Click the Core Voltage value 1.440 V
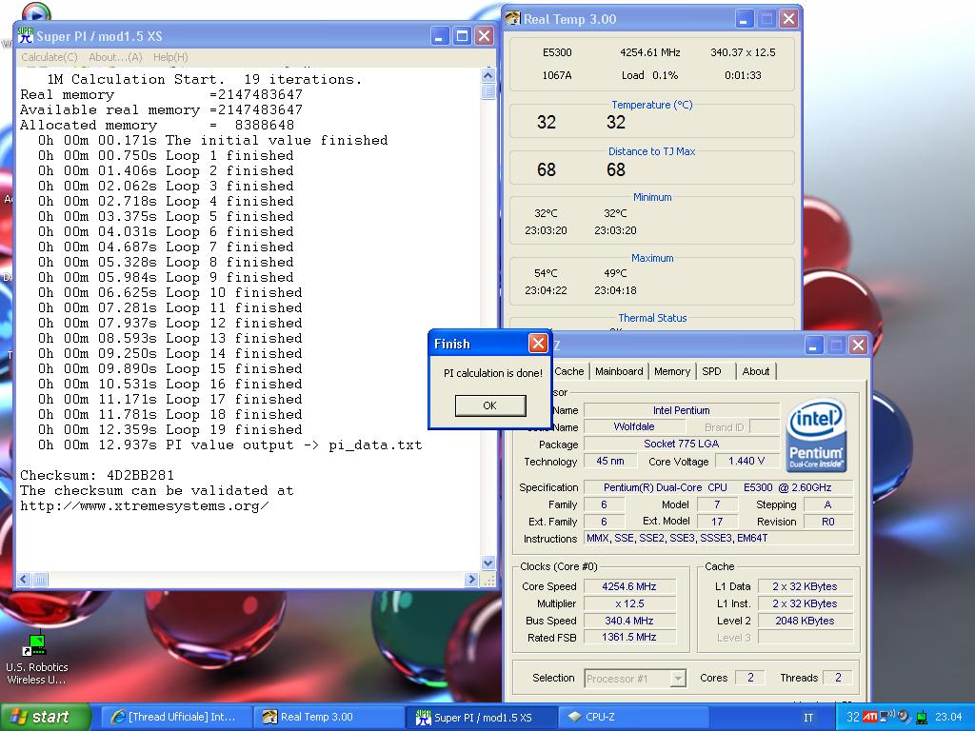The height and width of the screenshot is (731, 975). [746, 461]
